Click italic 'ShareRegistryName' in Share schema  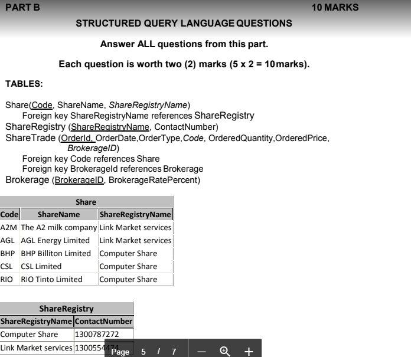pyautogui.click(x=148, y=105)
